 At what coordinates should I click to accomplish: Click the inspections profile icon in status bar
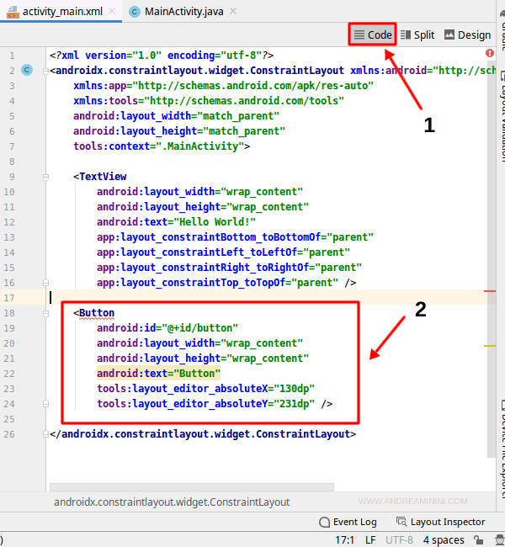click(499, 540)
